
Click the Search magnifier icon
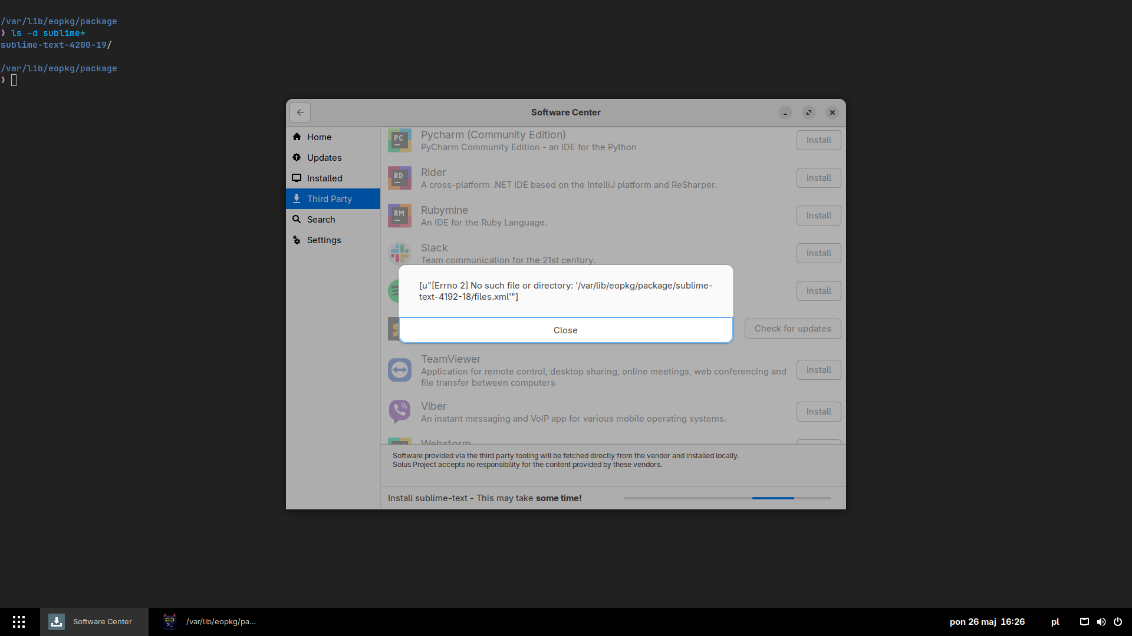pos(297,219)
